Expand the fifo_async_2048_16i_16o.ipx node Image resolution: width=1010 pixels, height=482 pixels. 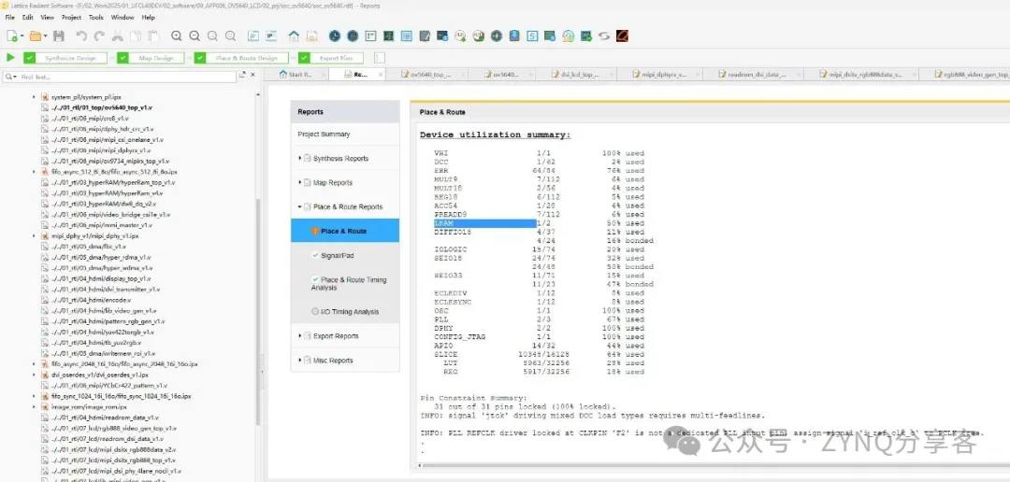click(35, 364)
